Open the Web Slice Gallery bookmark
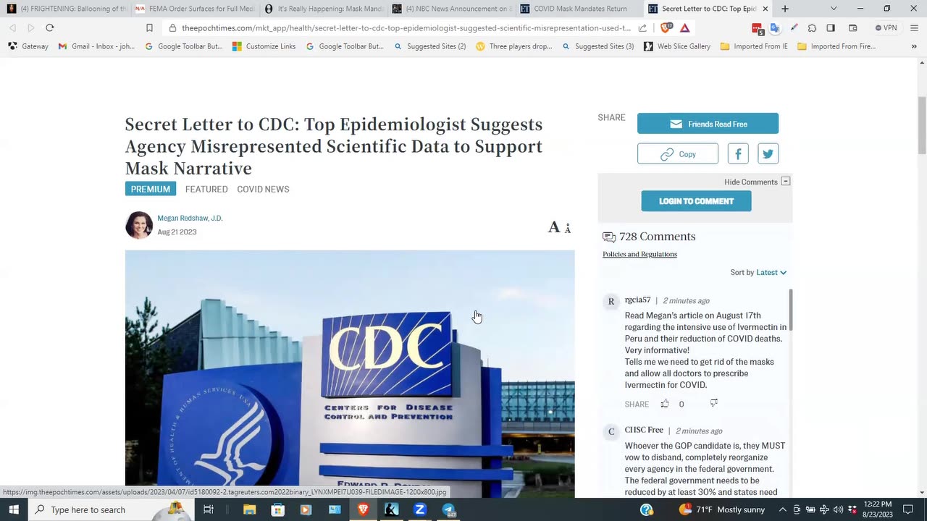This screenshot has width=927, height=521. point(677,46)
